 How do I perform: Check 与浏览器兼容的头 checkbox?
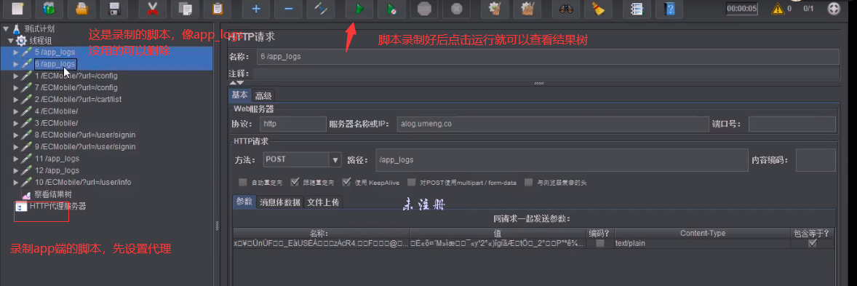coord(528,182)
